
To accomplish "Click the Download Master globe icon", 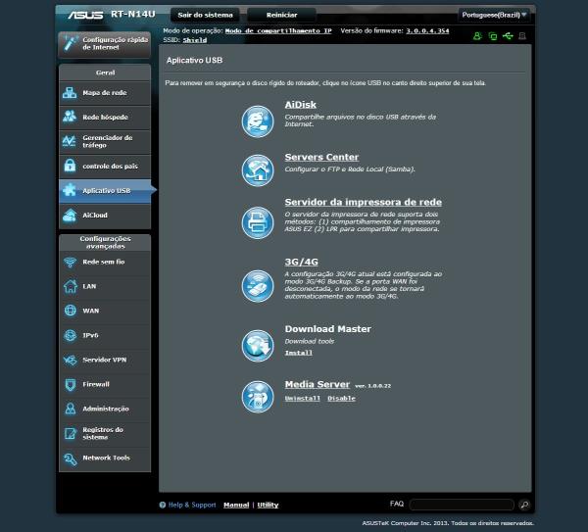I will [257, 346].
